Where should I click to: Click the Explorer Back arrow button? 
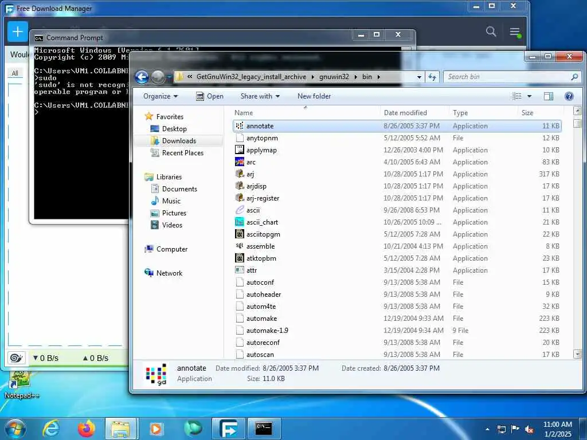pos(142,77)
